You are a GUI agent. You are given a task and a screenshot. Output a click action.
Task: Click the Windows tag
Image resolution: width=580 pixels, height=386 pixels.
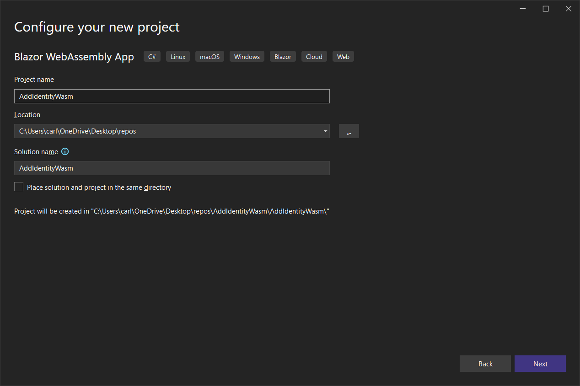point(247,57)
